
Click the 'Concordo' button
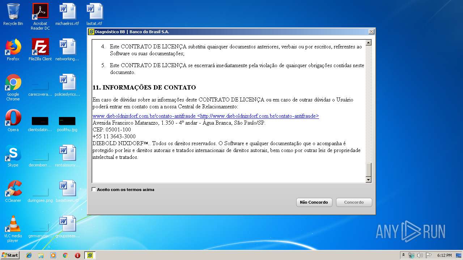[x=354, y=202]
